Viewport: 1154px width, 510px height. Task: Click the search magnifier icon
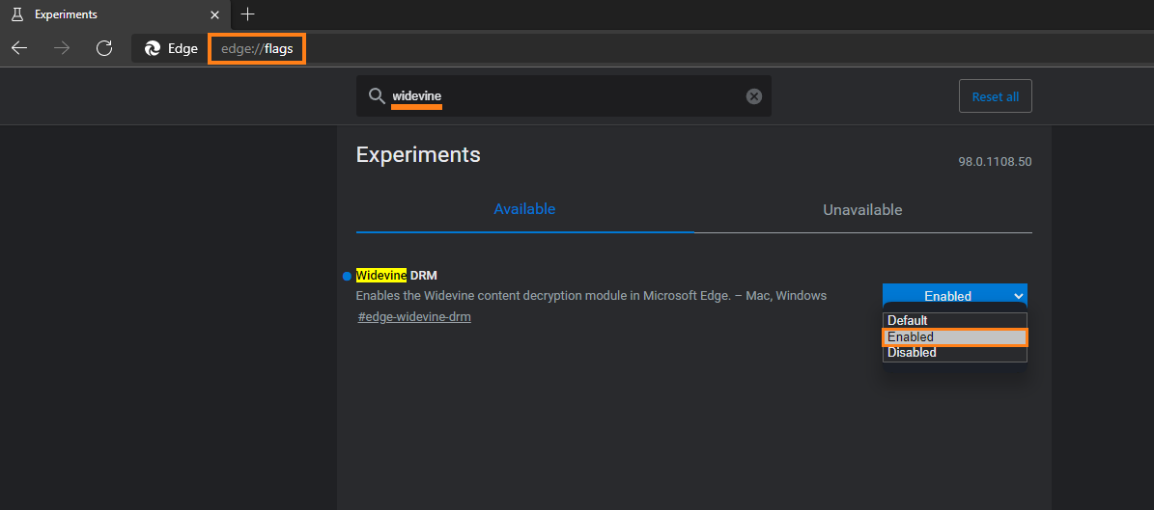376,96
